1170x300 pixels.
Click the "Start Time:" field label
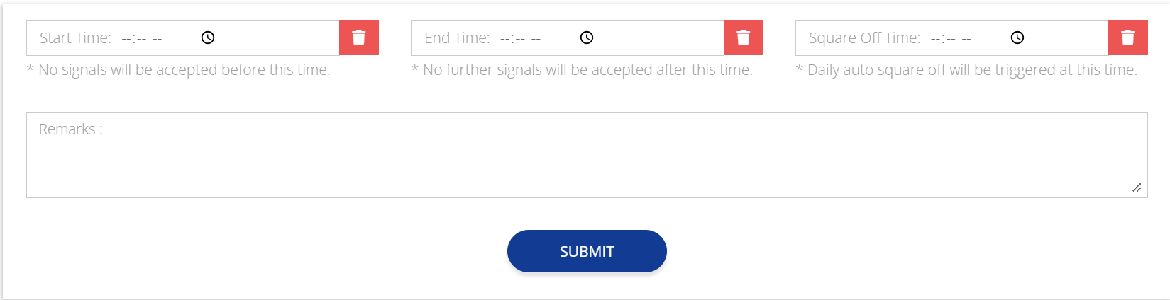pos(75,38)
